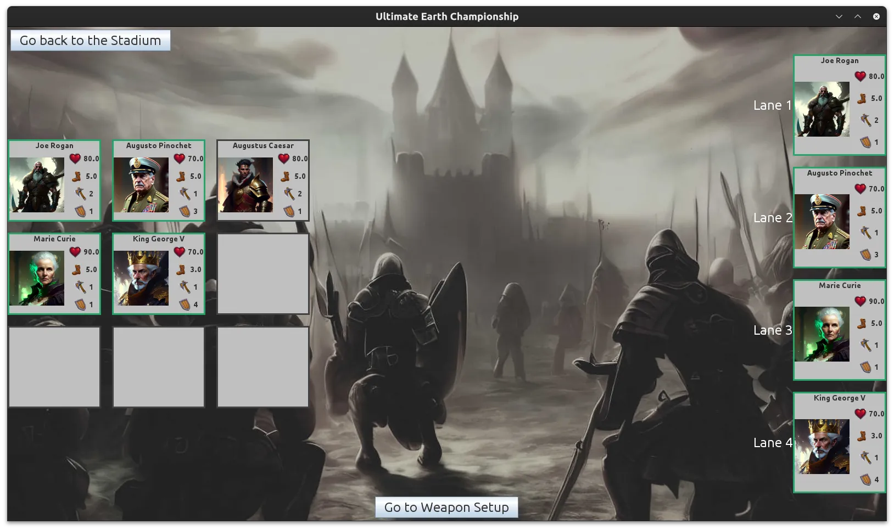This screenshot has height=530, width=894.
Task: Click Go back to the Stadium
Action: click(90, 40)
